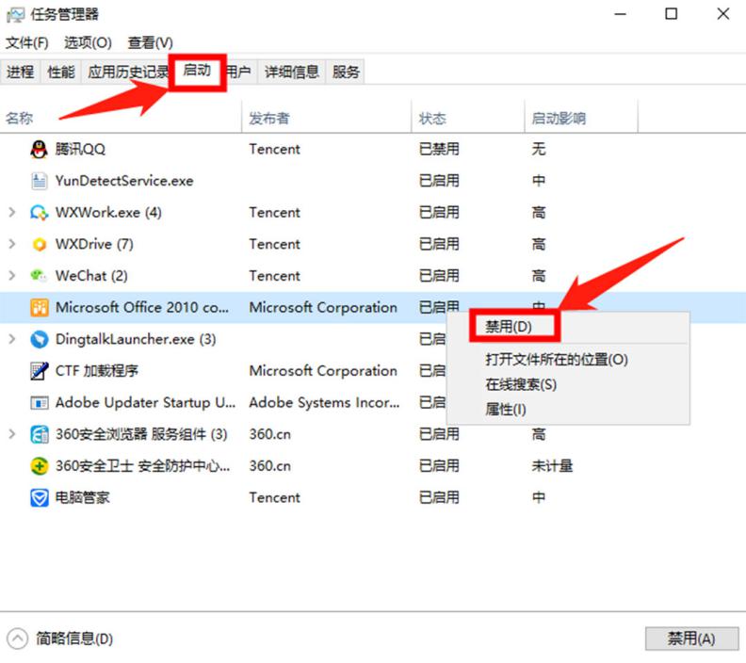Image resolution: width=746 pixels, height=663 pixels.
Task: Click the Adobe Updater Startup icon
Action: [x=39, y=403]
